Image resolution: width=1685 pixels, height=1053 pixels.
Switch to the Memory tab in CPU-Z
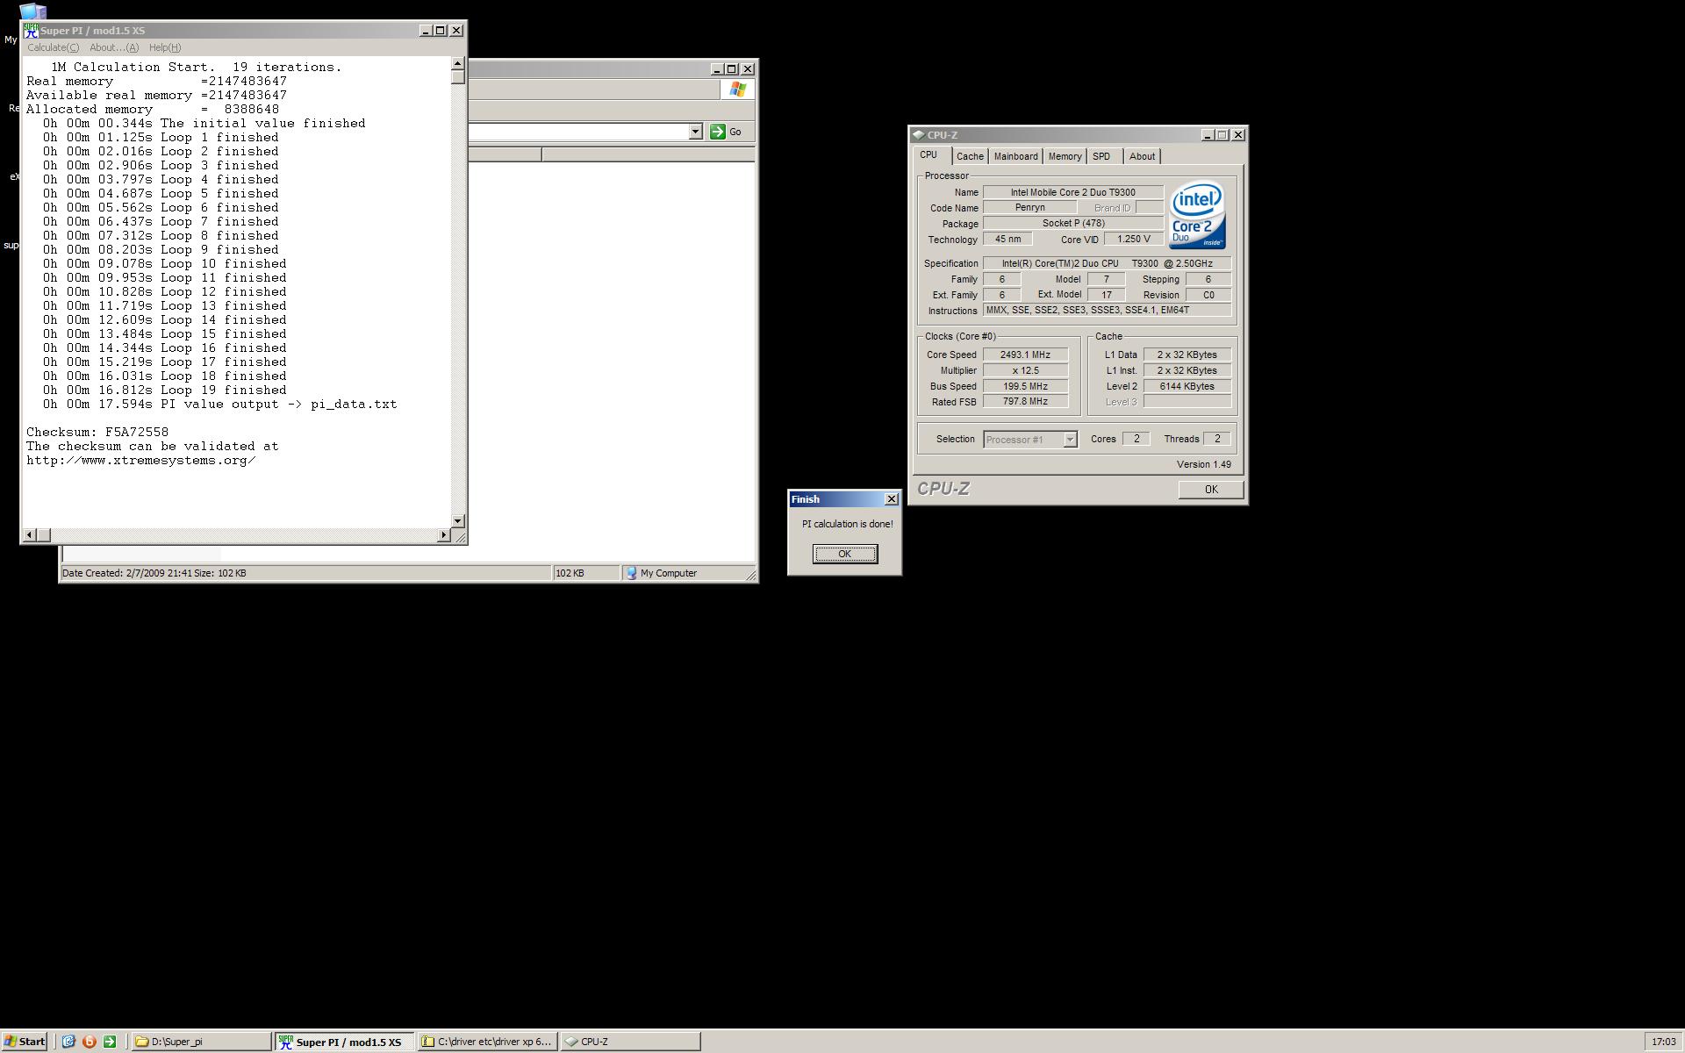1065,156
